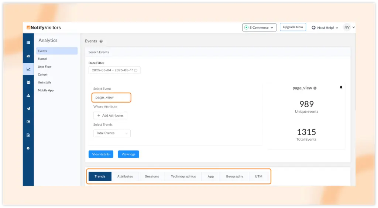This screenshot has height=208, width=378.
Task: Open Funnel in the Analytics menu
Action: point(42,59)
